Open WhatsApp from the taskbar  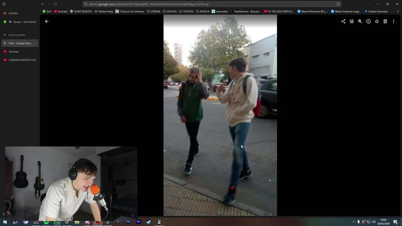[x=57, y=222]
